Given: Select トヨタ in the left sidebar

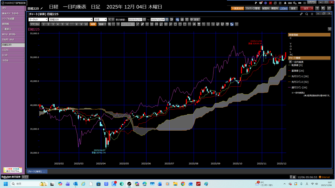Looking at the screenshot, I should (x=13, y=55).
